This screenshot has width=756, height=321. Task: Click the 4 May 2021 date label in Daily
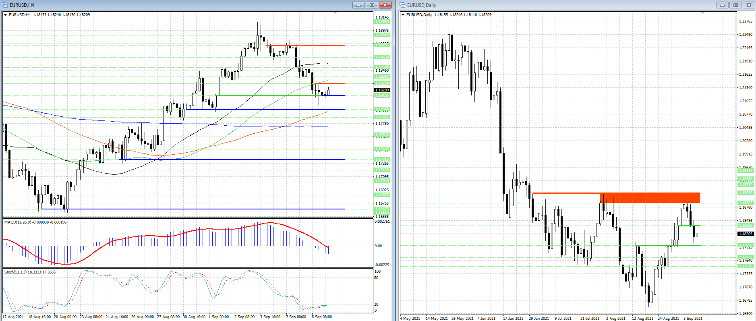point(410,319)
